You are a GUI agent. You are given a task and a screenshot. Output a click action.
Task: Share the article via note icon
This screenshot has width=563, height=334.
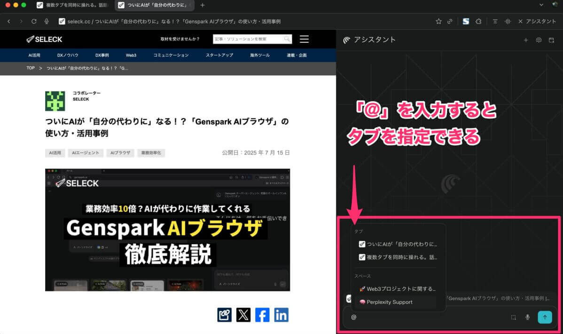click(225, 315)
